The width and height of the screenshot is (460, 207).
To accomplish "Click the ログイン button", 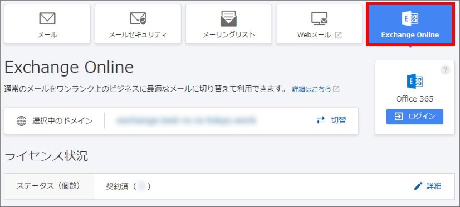I will coord(414,117).
